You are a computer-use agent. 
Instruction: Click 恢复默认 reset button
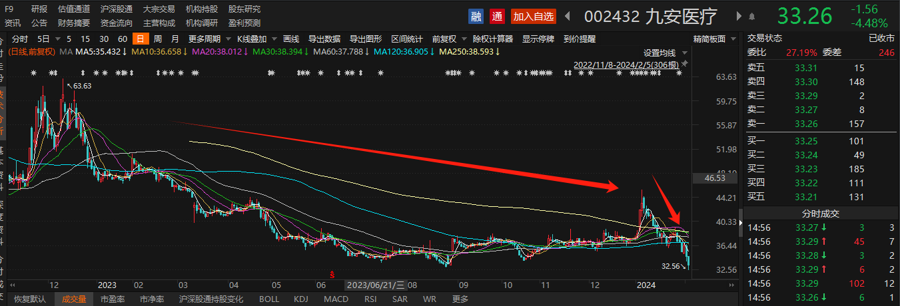31,299
